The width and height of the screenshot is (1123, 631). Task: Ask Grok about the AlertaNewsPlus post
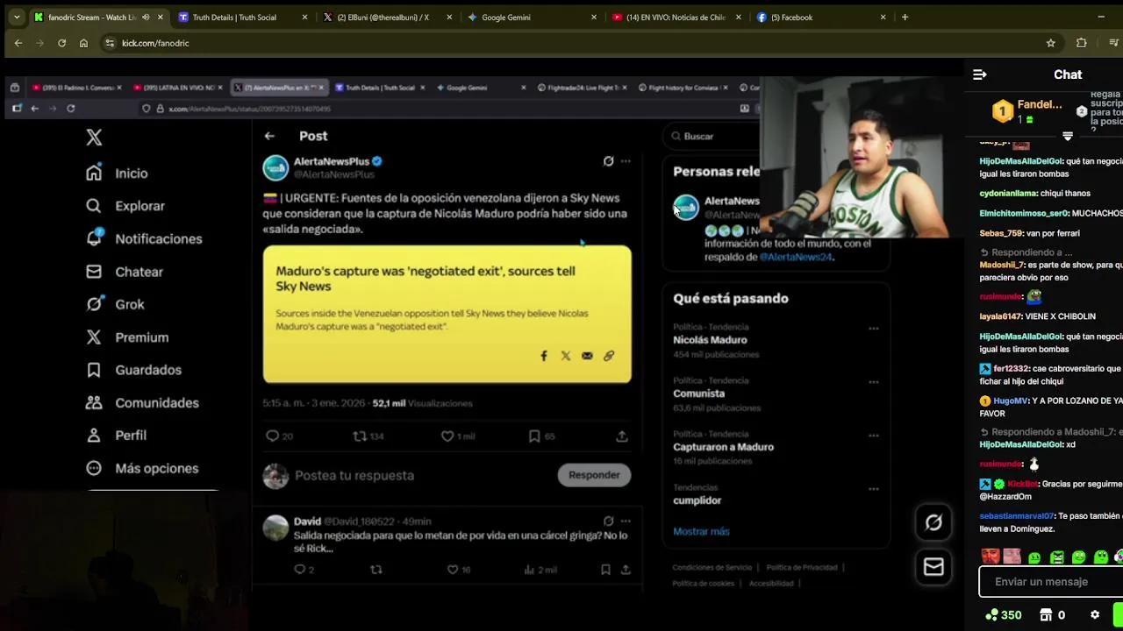tap(608, 161)
